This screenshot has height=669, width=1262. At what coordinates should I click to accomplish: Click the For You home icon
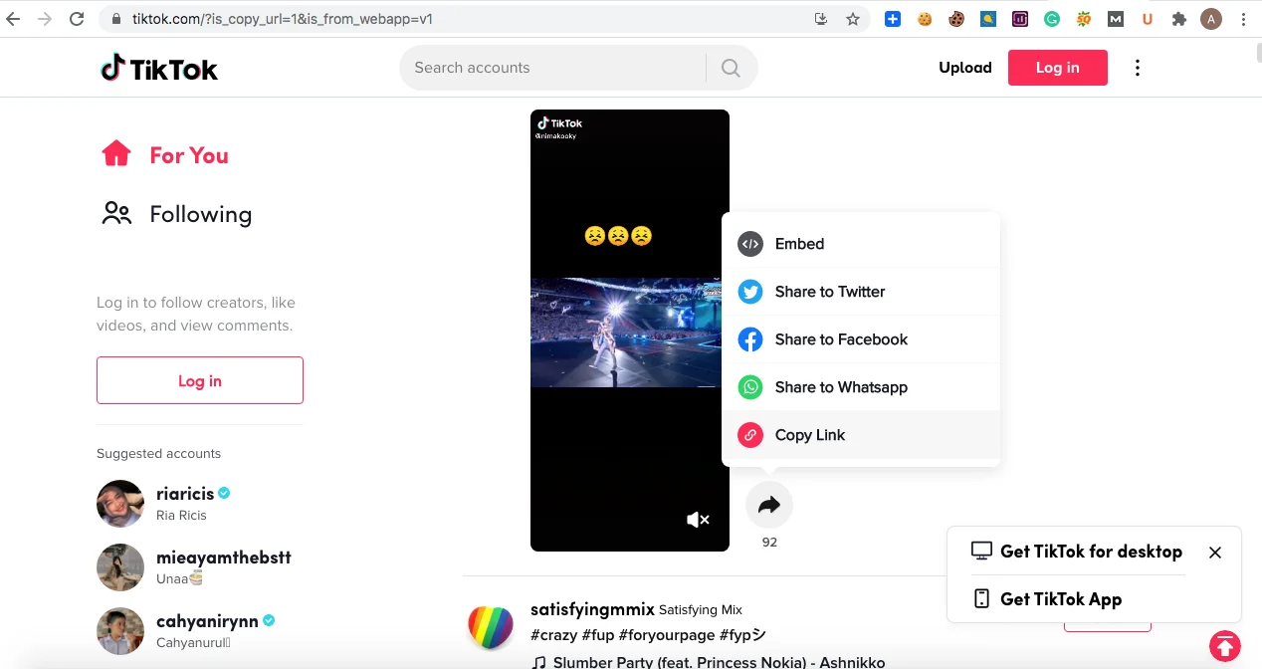116,154
